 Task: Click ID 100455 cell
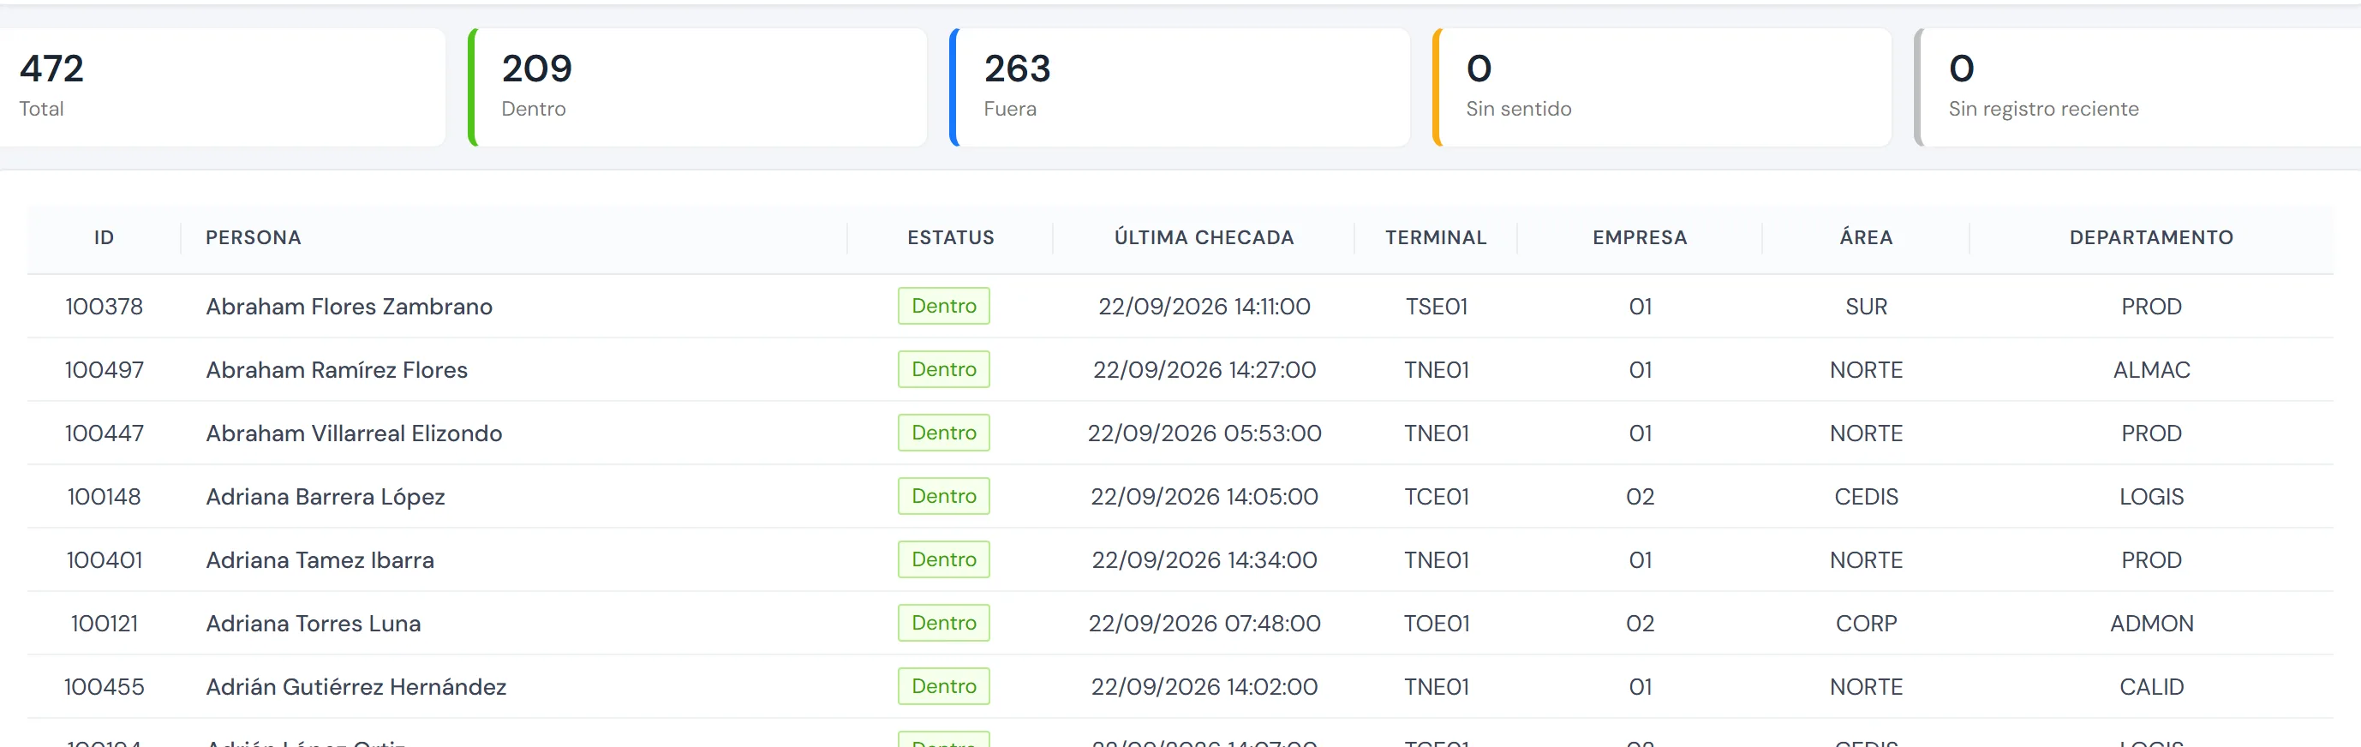105,685
